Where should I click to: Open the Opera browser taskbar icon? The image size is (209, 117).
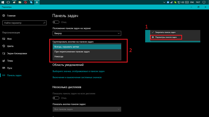click(26, 2)
